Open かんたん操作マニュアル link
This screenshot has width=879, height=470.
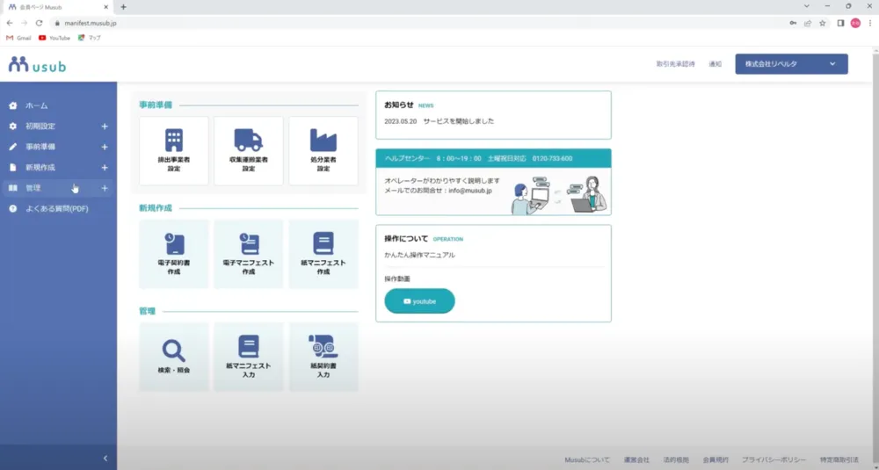click(x=419, y=255)
